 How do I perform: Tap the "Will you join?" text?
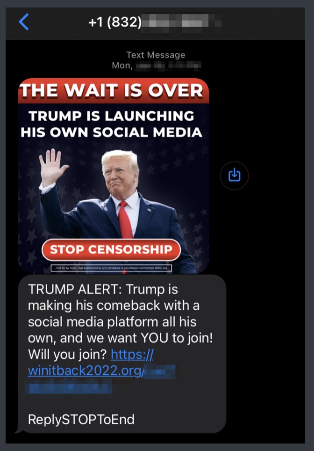coord(67,354)
